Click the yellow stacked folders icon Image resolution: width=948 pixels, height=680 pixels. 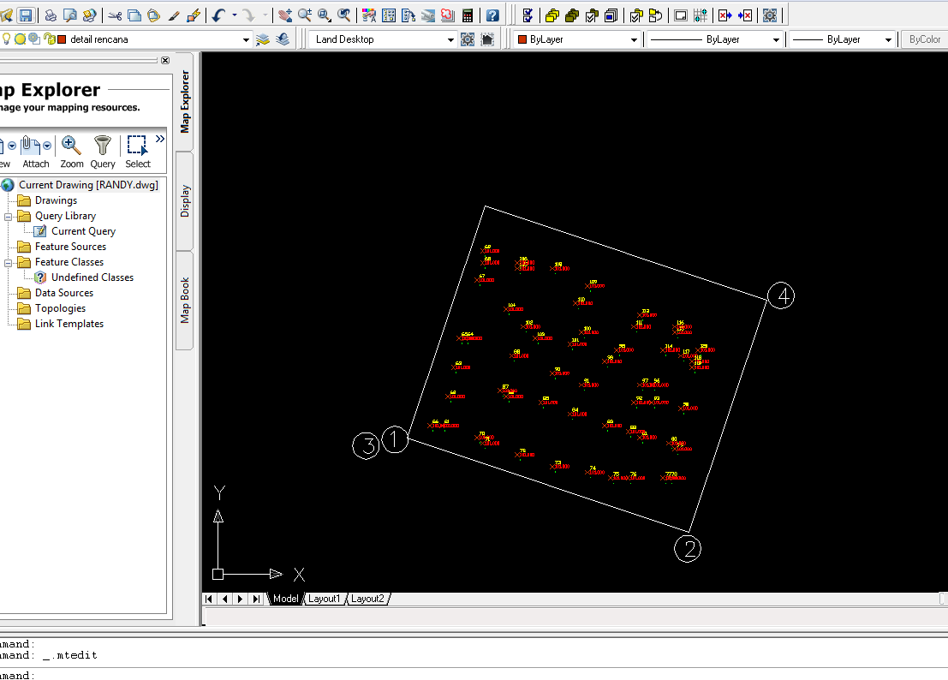pyautogui.click(x=552, y=15)
